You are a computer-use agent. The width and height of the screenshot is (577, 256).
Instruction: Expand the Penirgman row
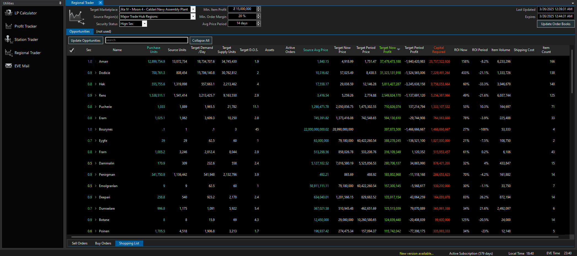point(96,175)
